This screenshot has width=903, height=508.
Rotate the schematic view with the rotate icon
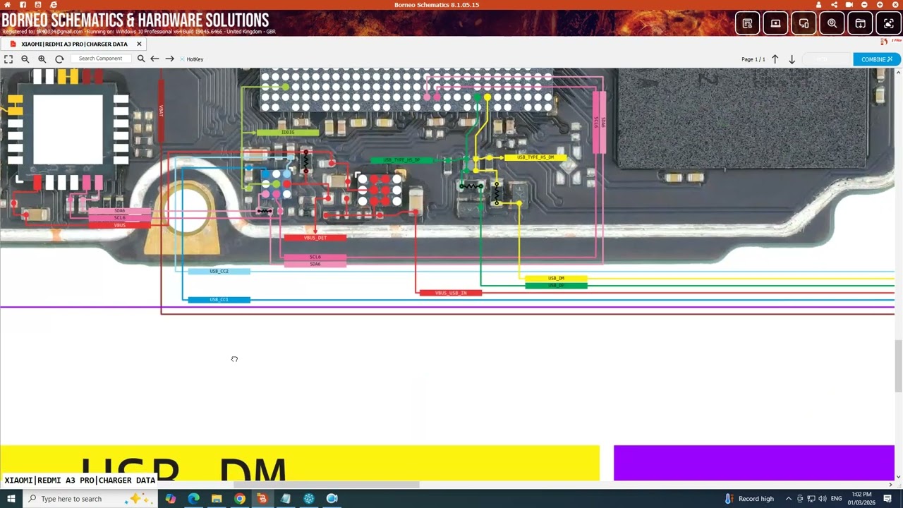[59, 59]
